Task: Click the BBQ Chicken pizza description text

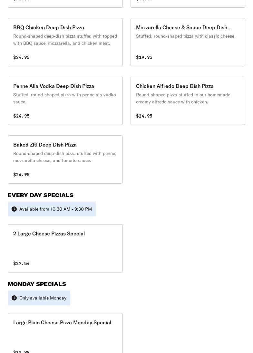Action: 65,40
